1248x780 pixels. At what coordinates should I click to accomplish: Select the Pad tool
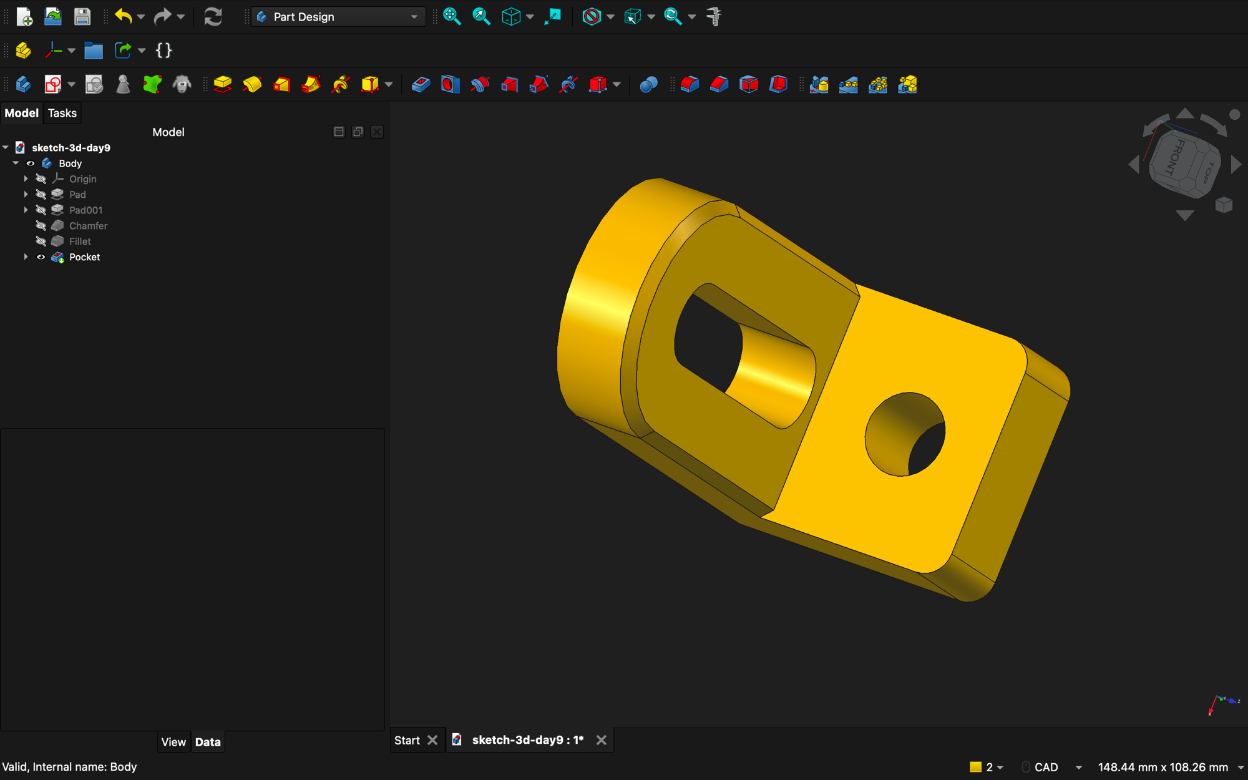223,84
